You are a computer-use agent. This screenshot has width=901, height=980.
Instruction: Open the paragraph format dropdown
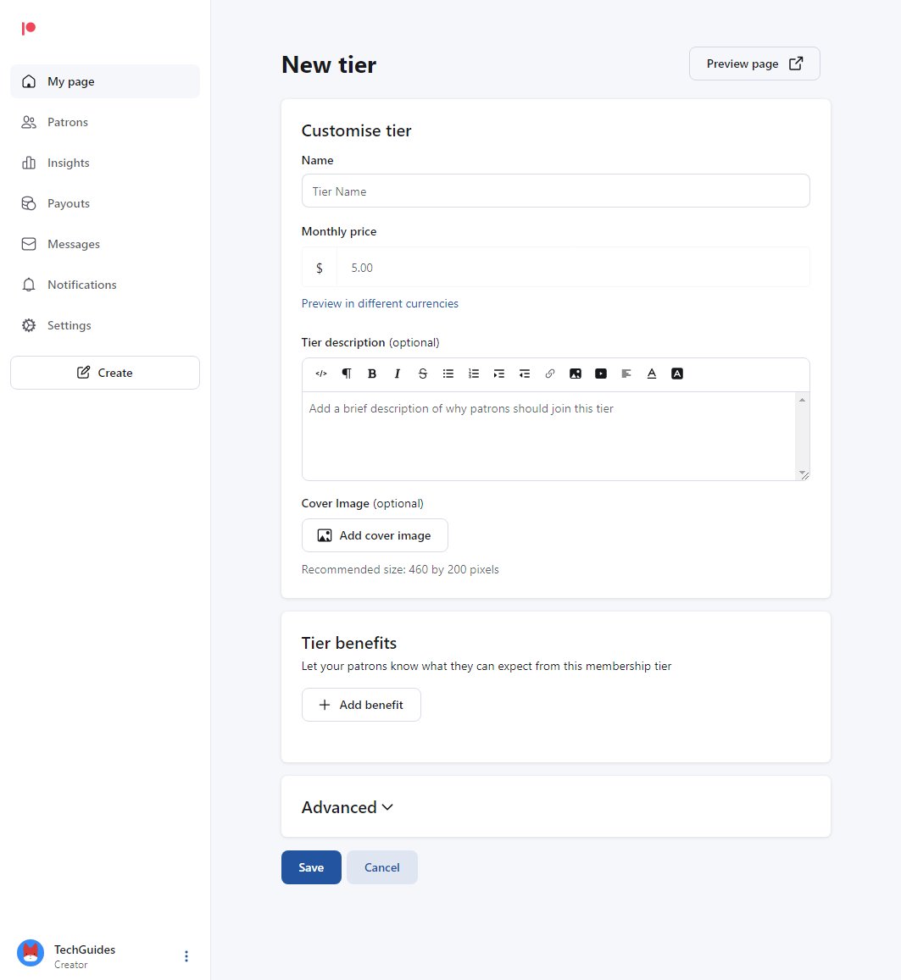(x=346, y=374)
